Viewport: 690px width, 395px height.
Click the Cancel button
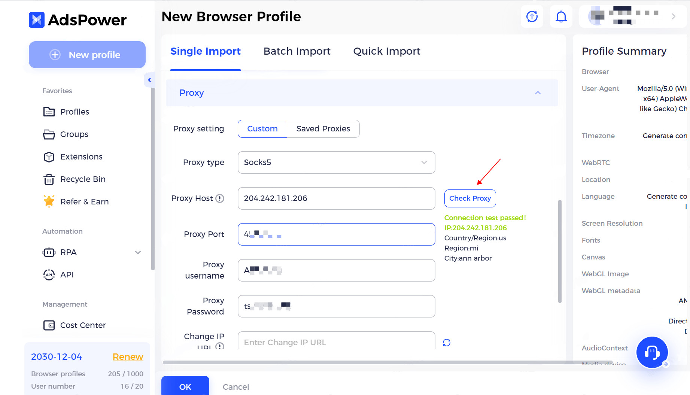click(236, 387)
